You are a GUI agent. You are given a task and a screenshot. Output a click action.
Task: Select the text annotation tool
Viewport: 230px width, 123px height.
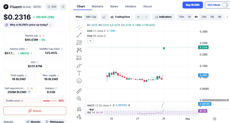tap(79, 73)
